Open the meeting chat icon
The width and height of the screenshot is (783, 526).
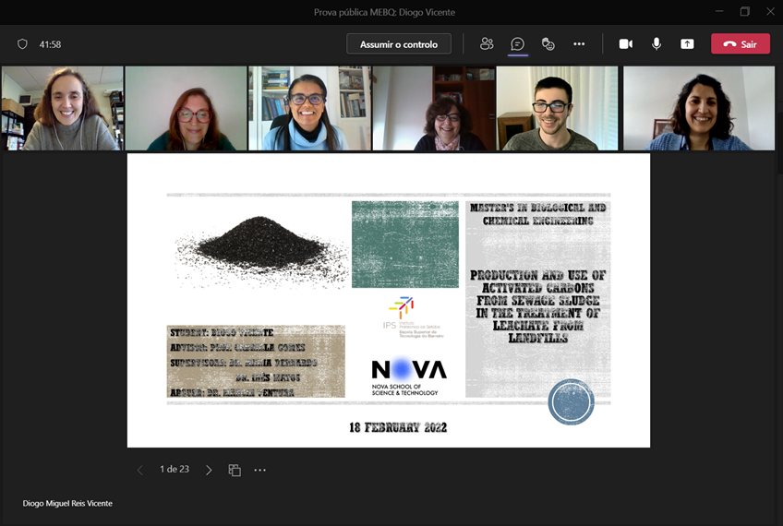point(518,43)
